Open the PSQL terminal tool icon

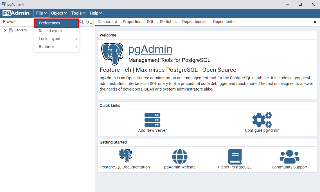[x=90, y=22]
